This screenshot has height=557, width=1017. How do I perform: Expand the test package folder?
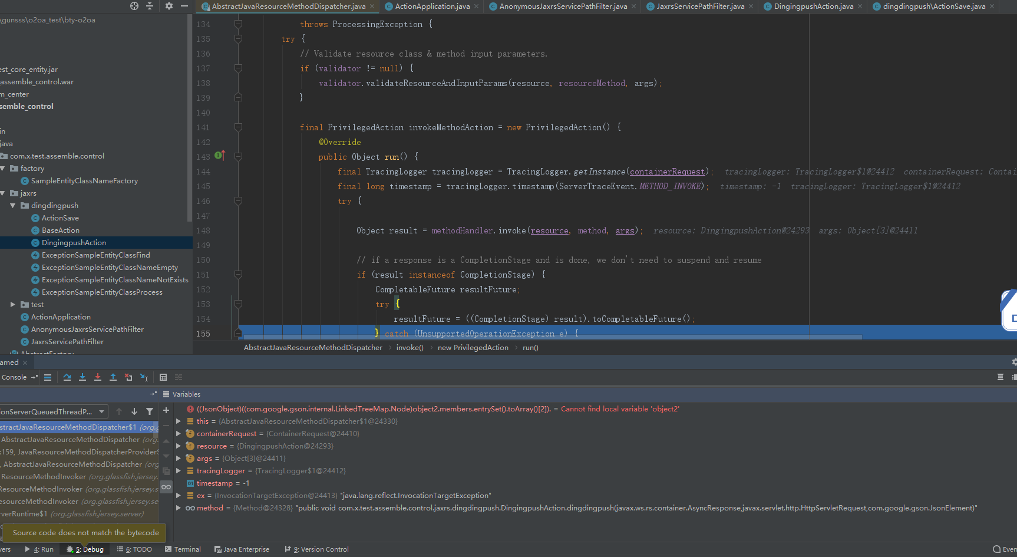tap(13, 305)
